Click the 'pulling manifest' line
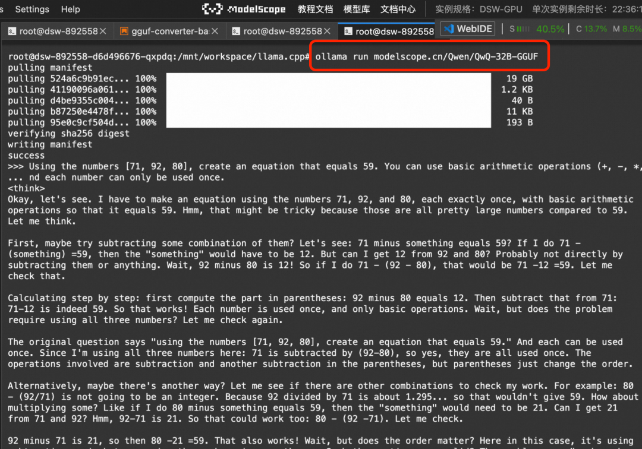The width and height of the screenshot is (642, 449). pyautogui.click(x=50, y=68)
